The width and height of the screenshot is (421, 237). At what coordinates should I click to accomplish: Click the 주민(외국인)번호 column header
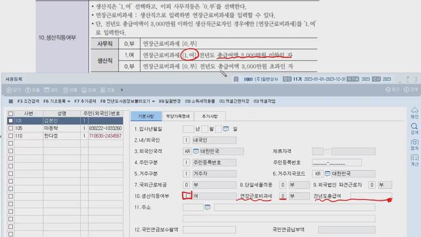point(102,114)
